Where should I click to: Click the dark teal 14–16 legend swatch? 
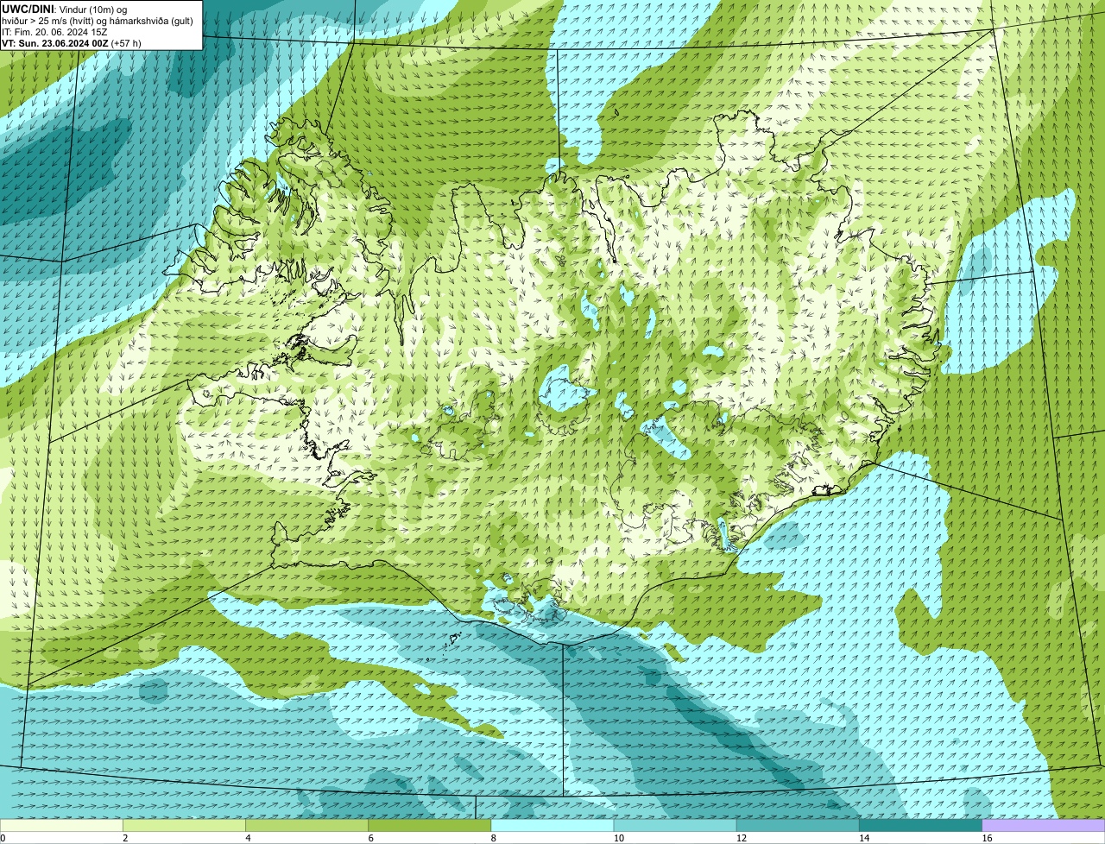pyautogui.click(x=920, y=825)
